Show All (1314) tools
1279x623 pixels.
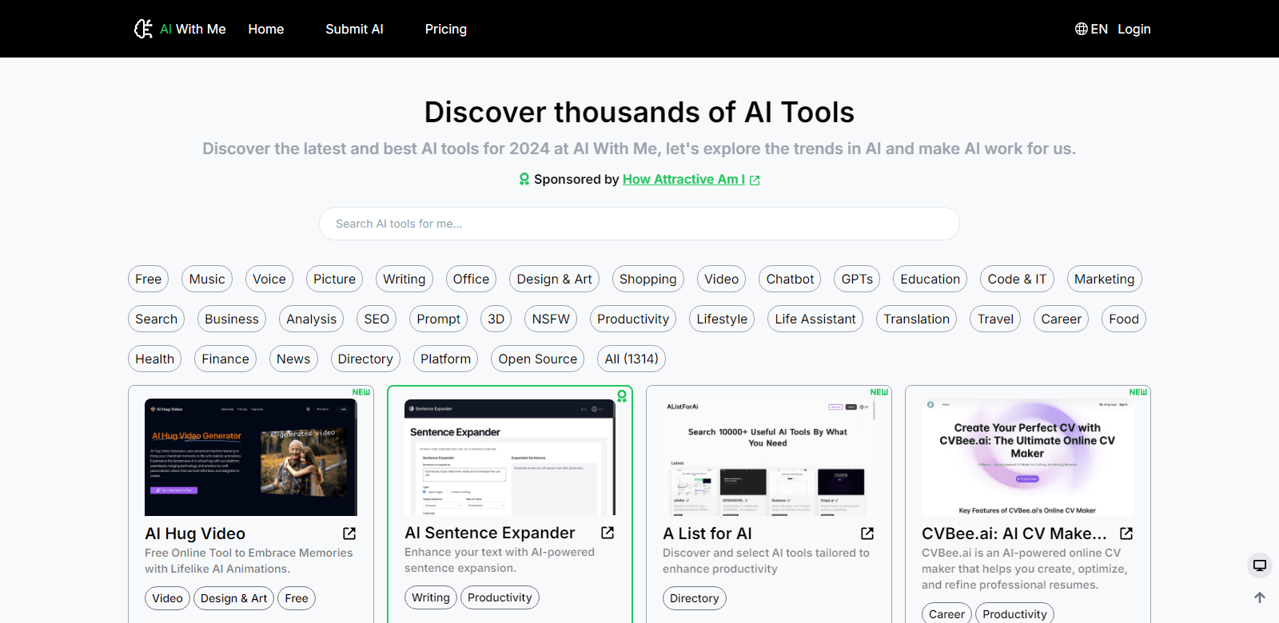(632, 359)
